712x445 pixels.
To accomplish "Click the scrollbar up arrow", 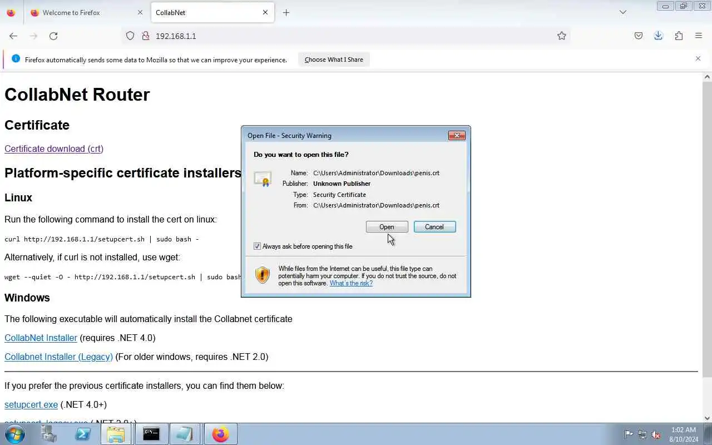I will (707, 77).
